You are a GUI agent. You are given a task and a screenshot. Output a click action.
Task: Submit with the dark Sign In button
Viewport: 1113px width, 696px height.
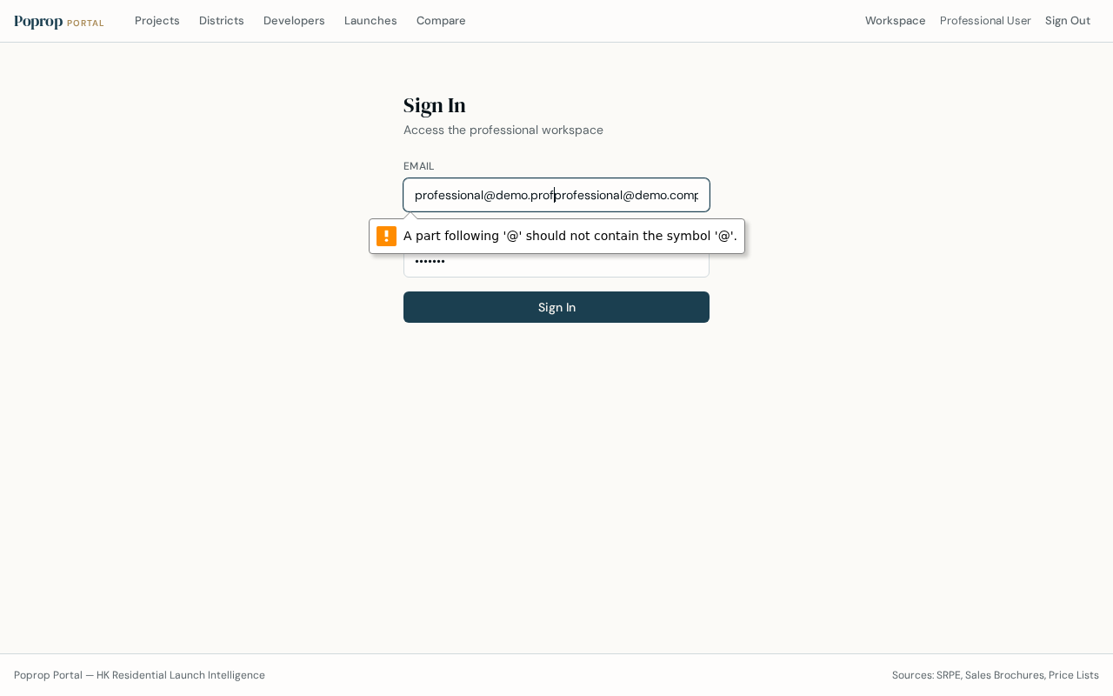[x=556, y=307]
